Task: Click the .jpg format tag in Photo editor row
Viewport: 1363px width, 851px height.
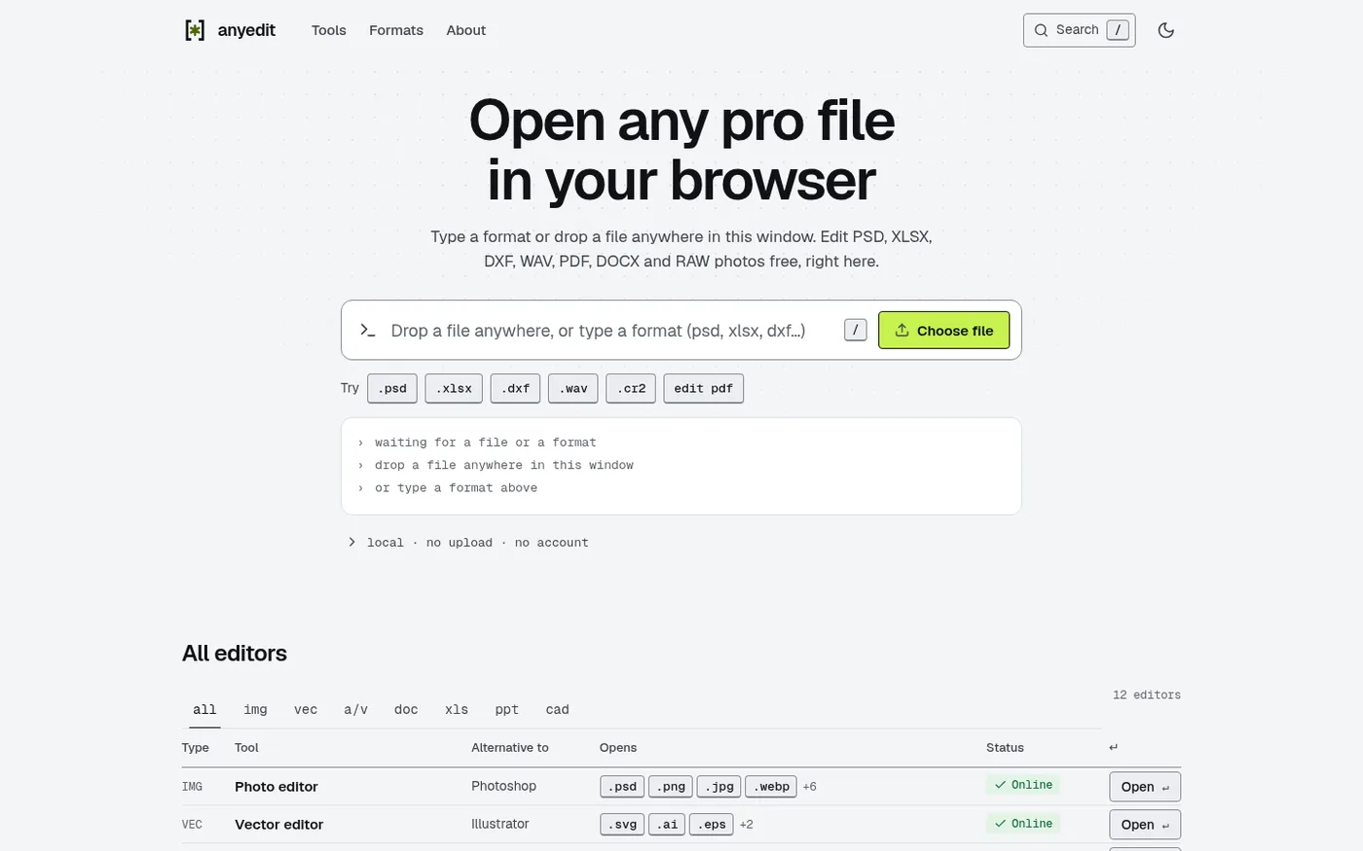Action: (719, 787)
